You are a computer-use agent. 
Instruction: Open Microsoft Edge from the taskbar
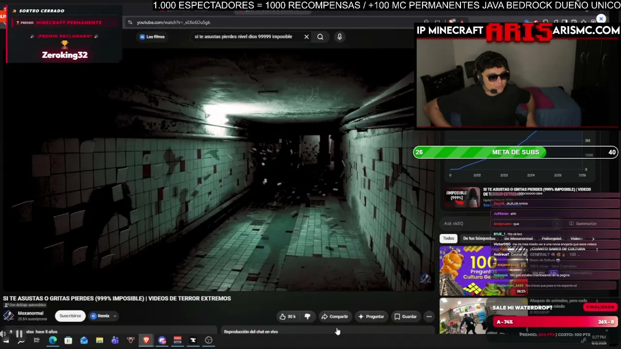coord(53,340)
